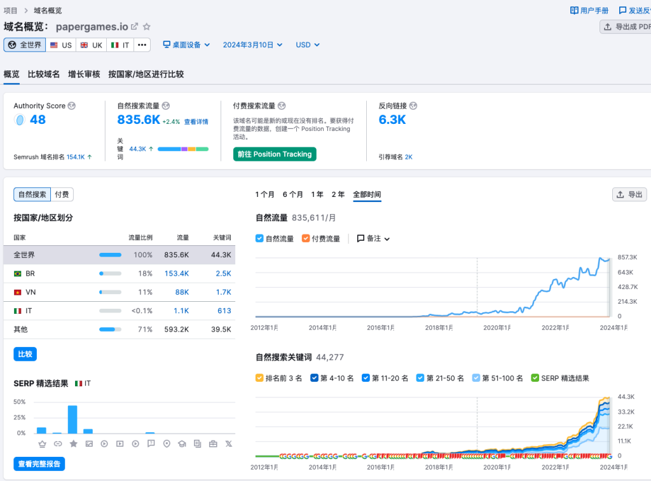Toggle the 自然流量 checkbox
This screenshot has width=651, height=481.
(x=259, y=238)
